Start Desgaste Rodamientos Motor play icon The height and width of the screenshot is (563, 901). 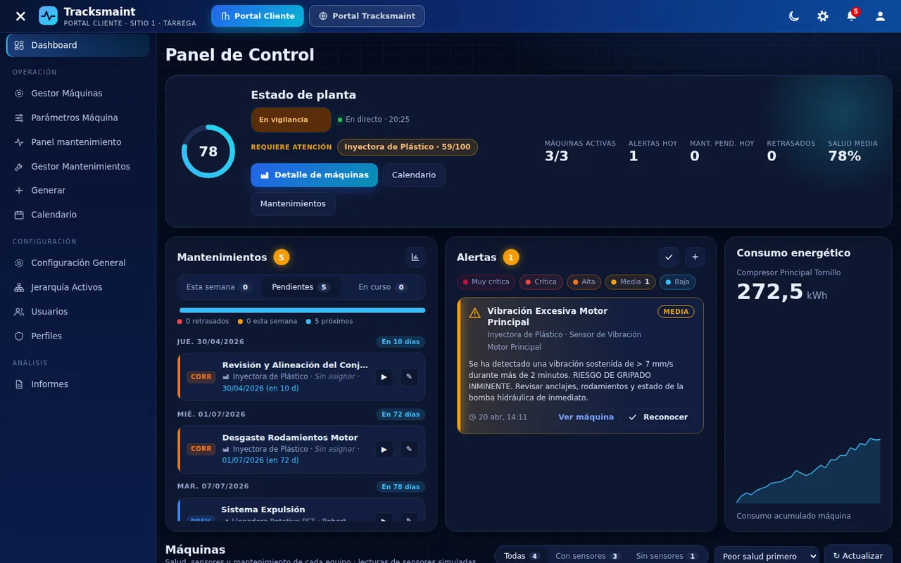[x=384, y=449]
